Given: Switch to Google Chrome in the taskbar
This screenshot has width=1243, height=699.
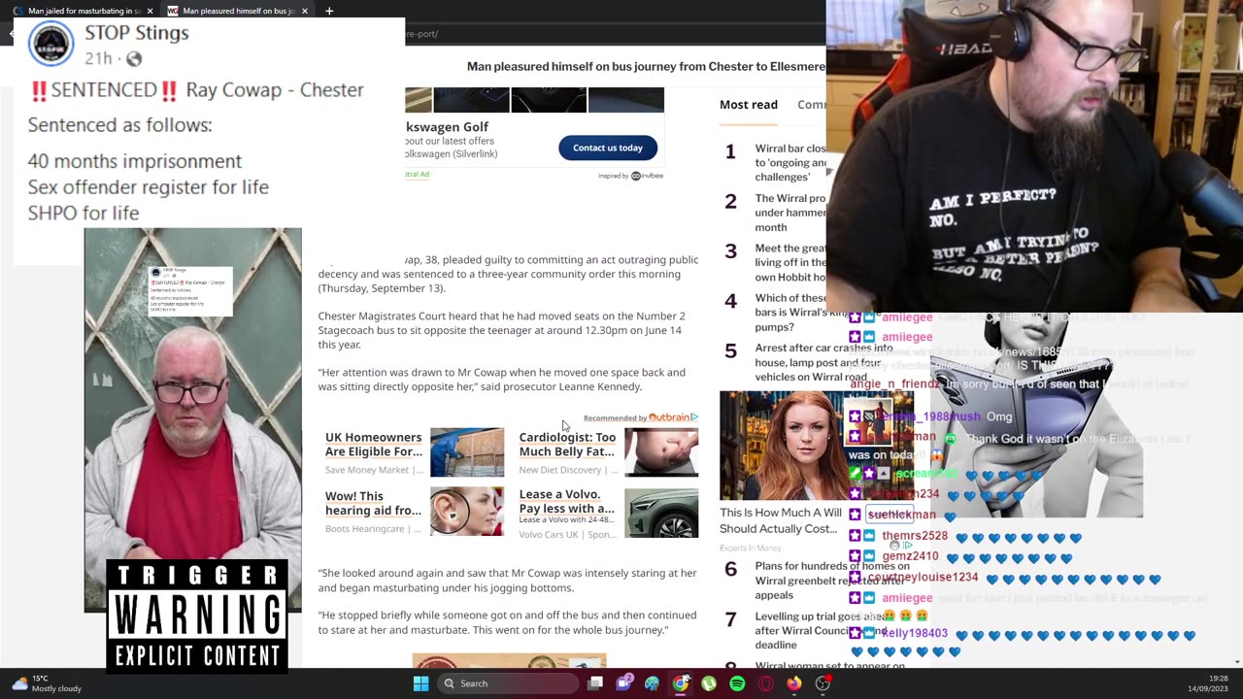Looking at the screenshot, I should coord(681,683).
